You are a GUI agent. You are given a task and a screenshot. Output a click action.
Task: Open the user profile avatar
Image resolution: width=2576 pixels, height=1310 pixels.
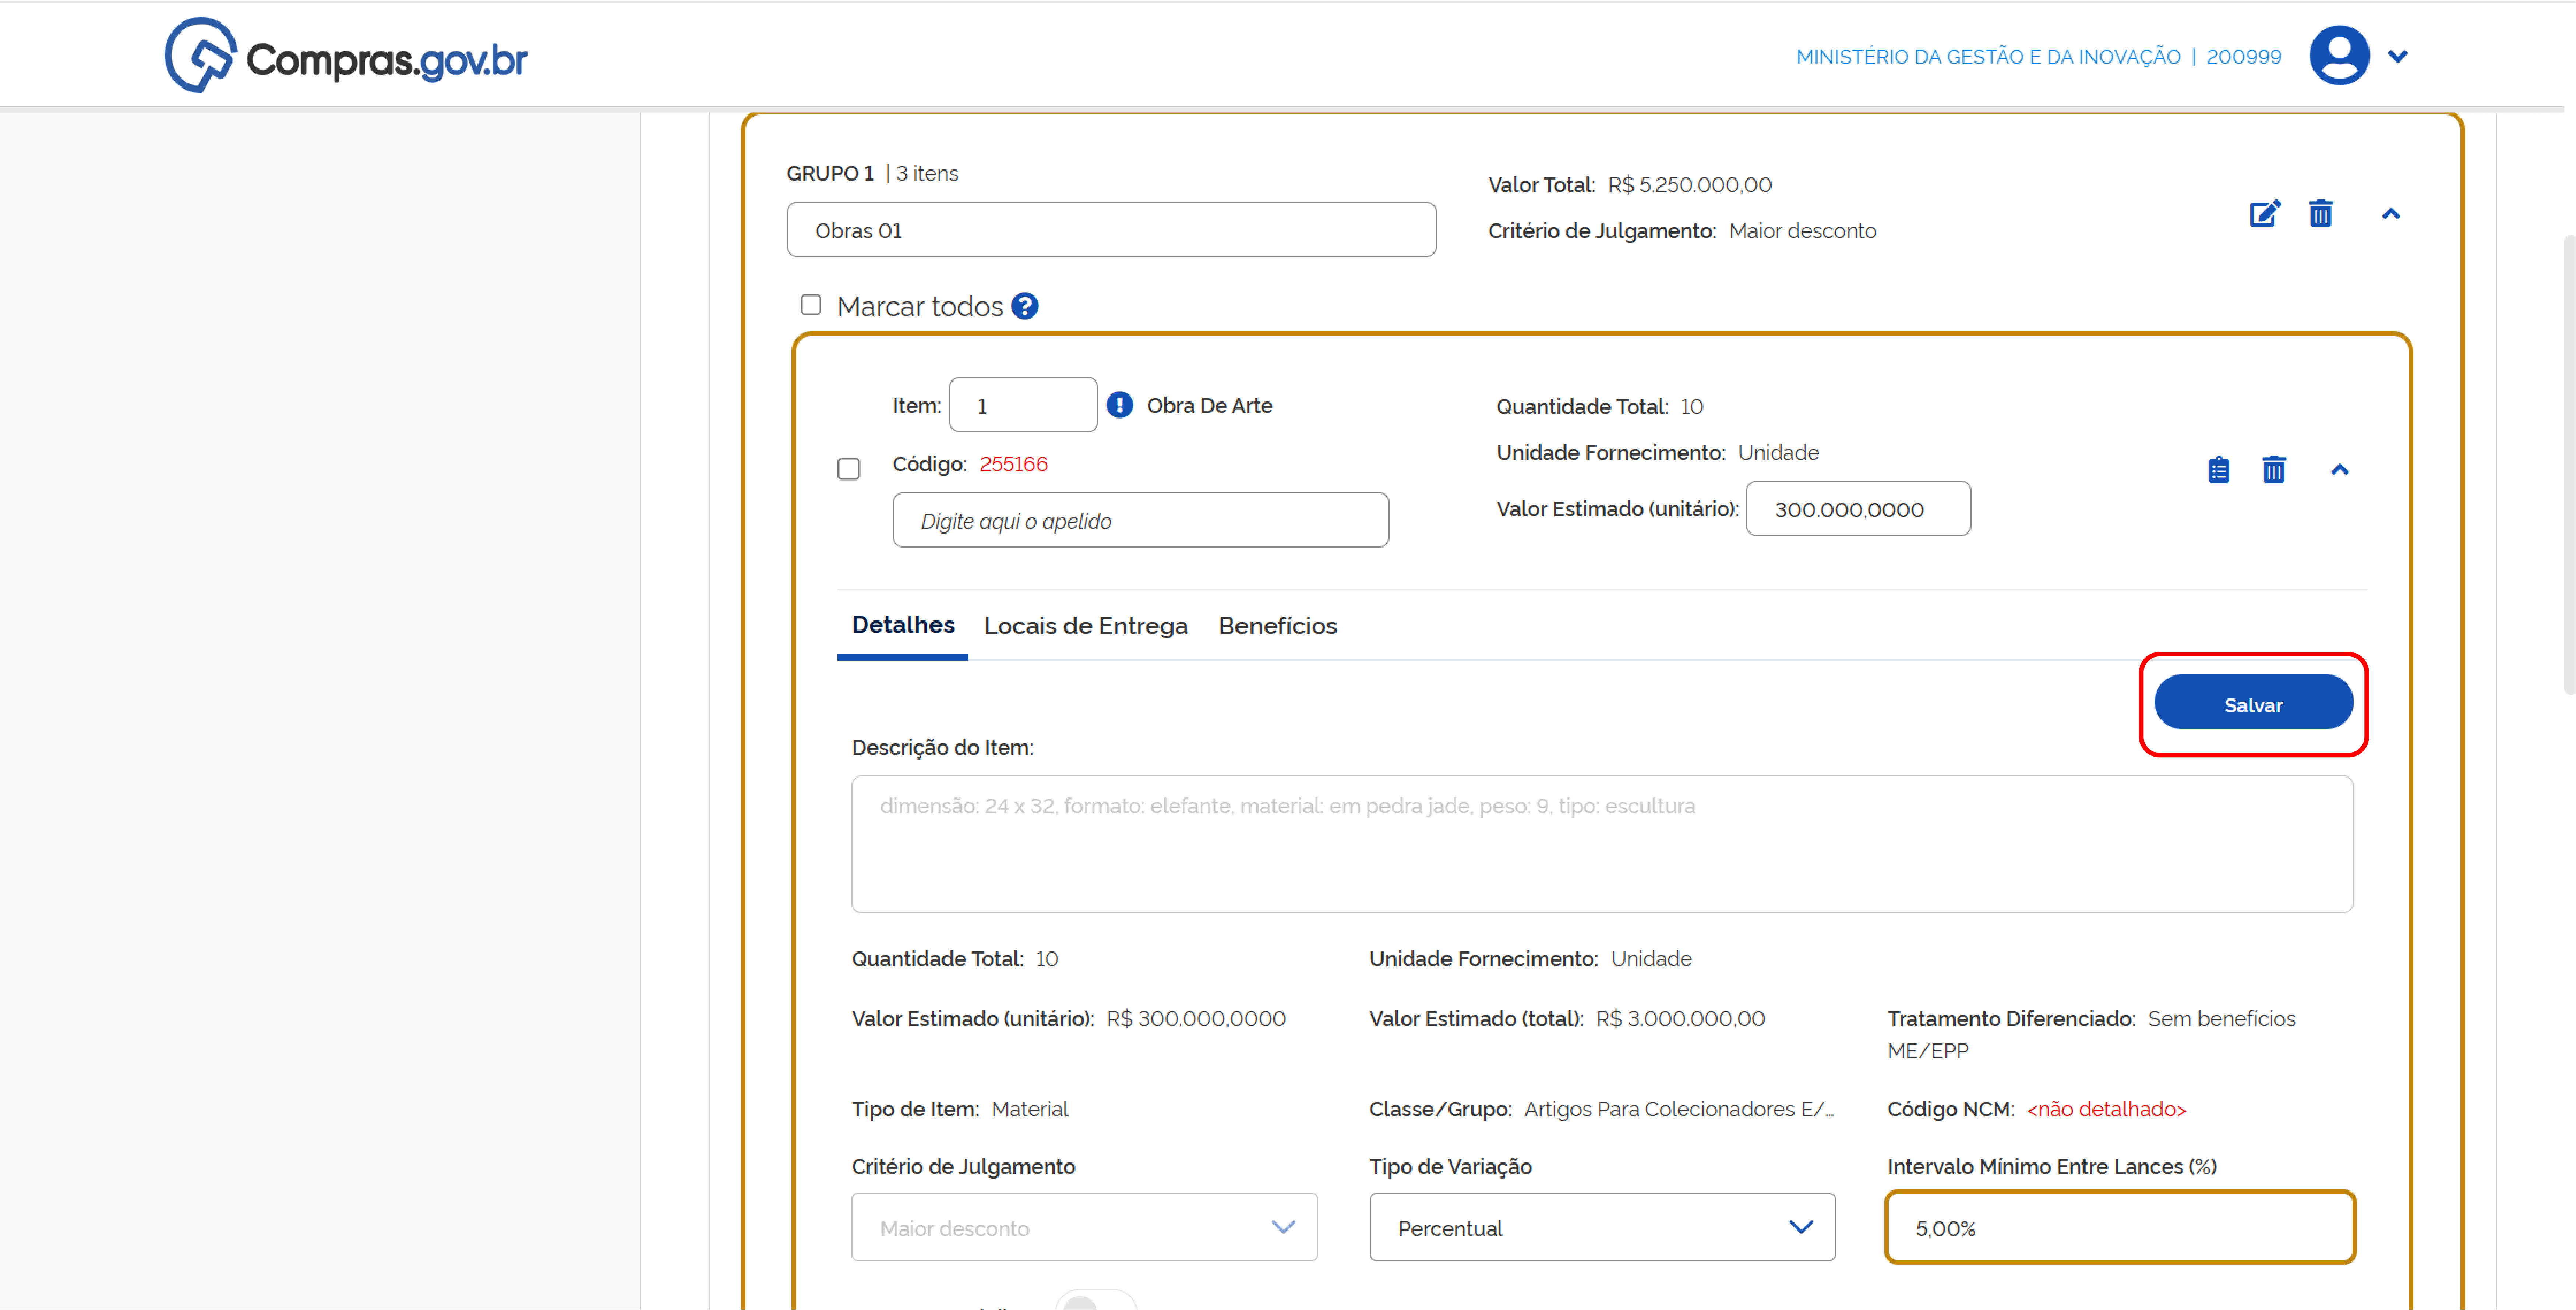click(x=2339, y=56)
